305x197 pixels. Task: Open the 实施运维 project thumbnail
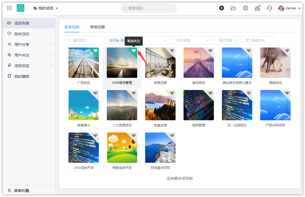coord(160,105)
